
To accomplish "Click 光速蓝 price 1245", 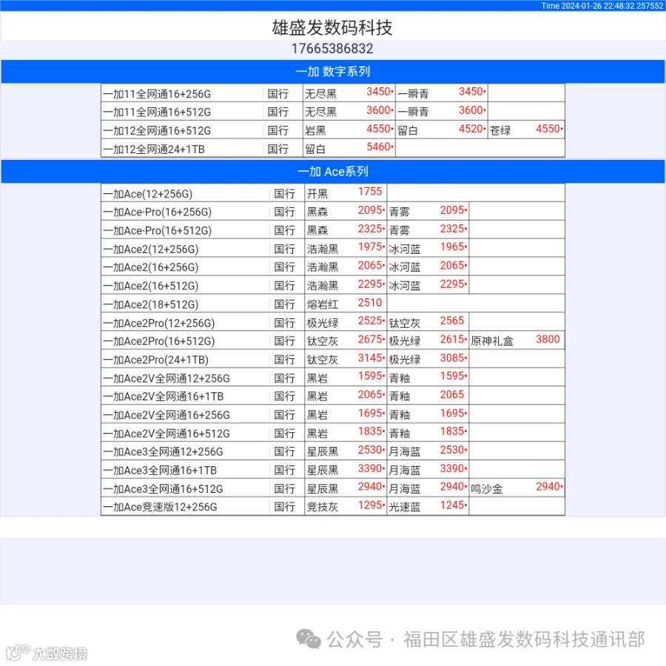I will tap(452, 505).
